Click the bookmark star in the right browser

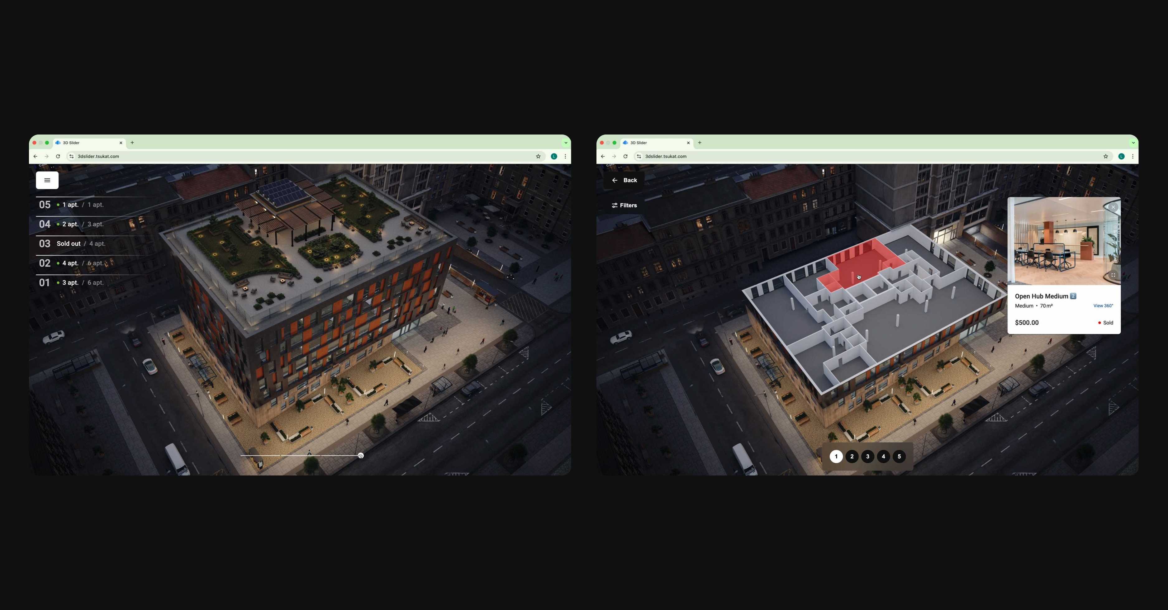[1105, 156]
